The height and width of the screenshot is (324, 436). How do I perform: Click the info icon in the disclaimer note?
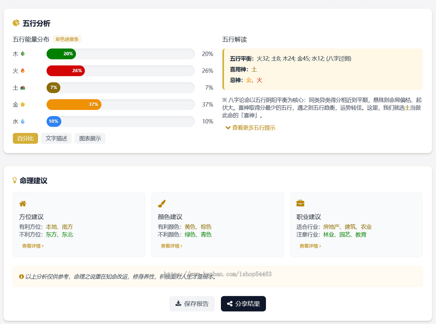pos(21,277)
